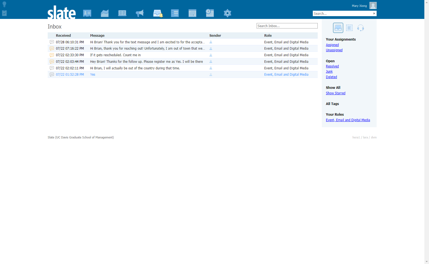Image resolution: width=429 pixels, height=264 pixels.
Task: Open the Unassigned link
Action: [x=334, y=50]
